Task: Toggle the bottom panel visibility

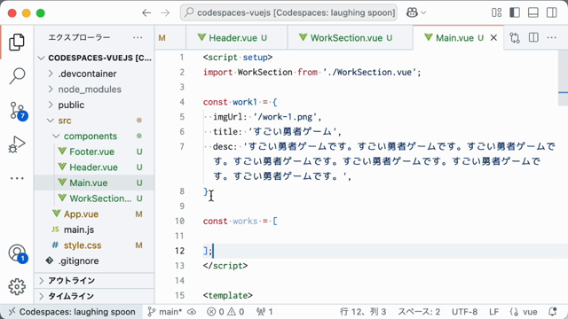Action: 533,12
